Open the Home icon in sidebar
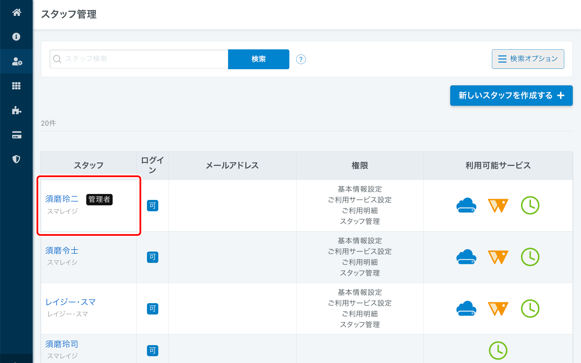This screenshot has width=581, height=363. (16, 12)
